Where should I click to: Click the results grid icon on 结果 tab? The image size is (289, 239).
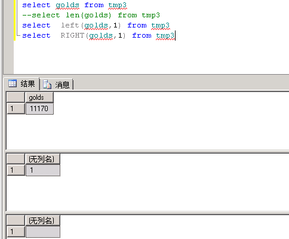13,84
